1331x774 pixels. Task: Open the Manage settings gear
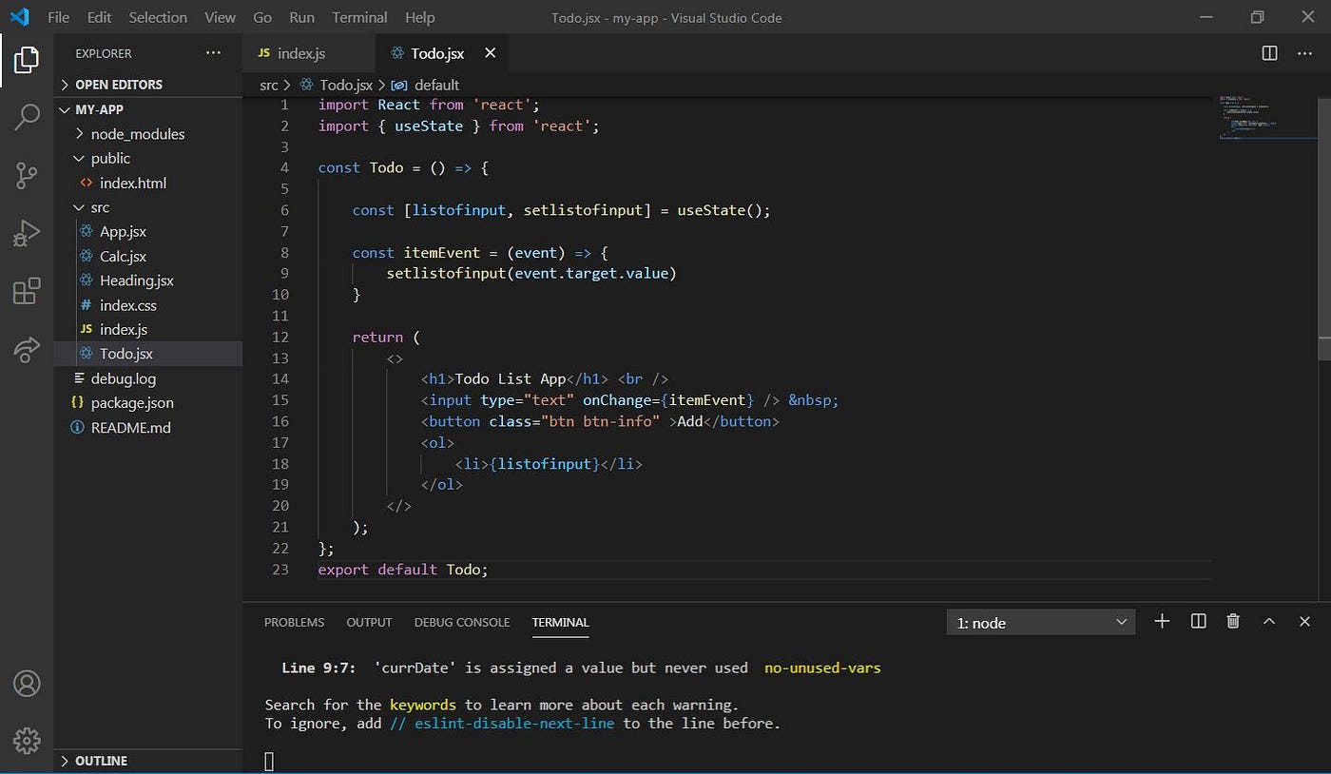point(26,740)
